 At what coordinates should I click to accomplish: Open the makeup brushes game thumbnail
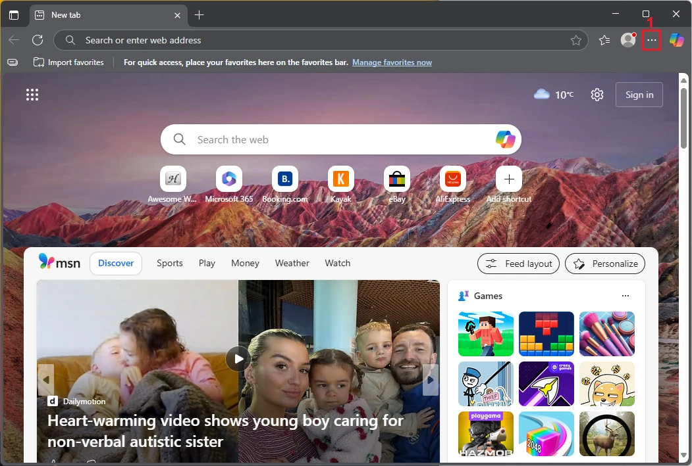pos(607,334)
